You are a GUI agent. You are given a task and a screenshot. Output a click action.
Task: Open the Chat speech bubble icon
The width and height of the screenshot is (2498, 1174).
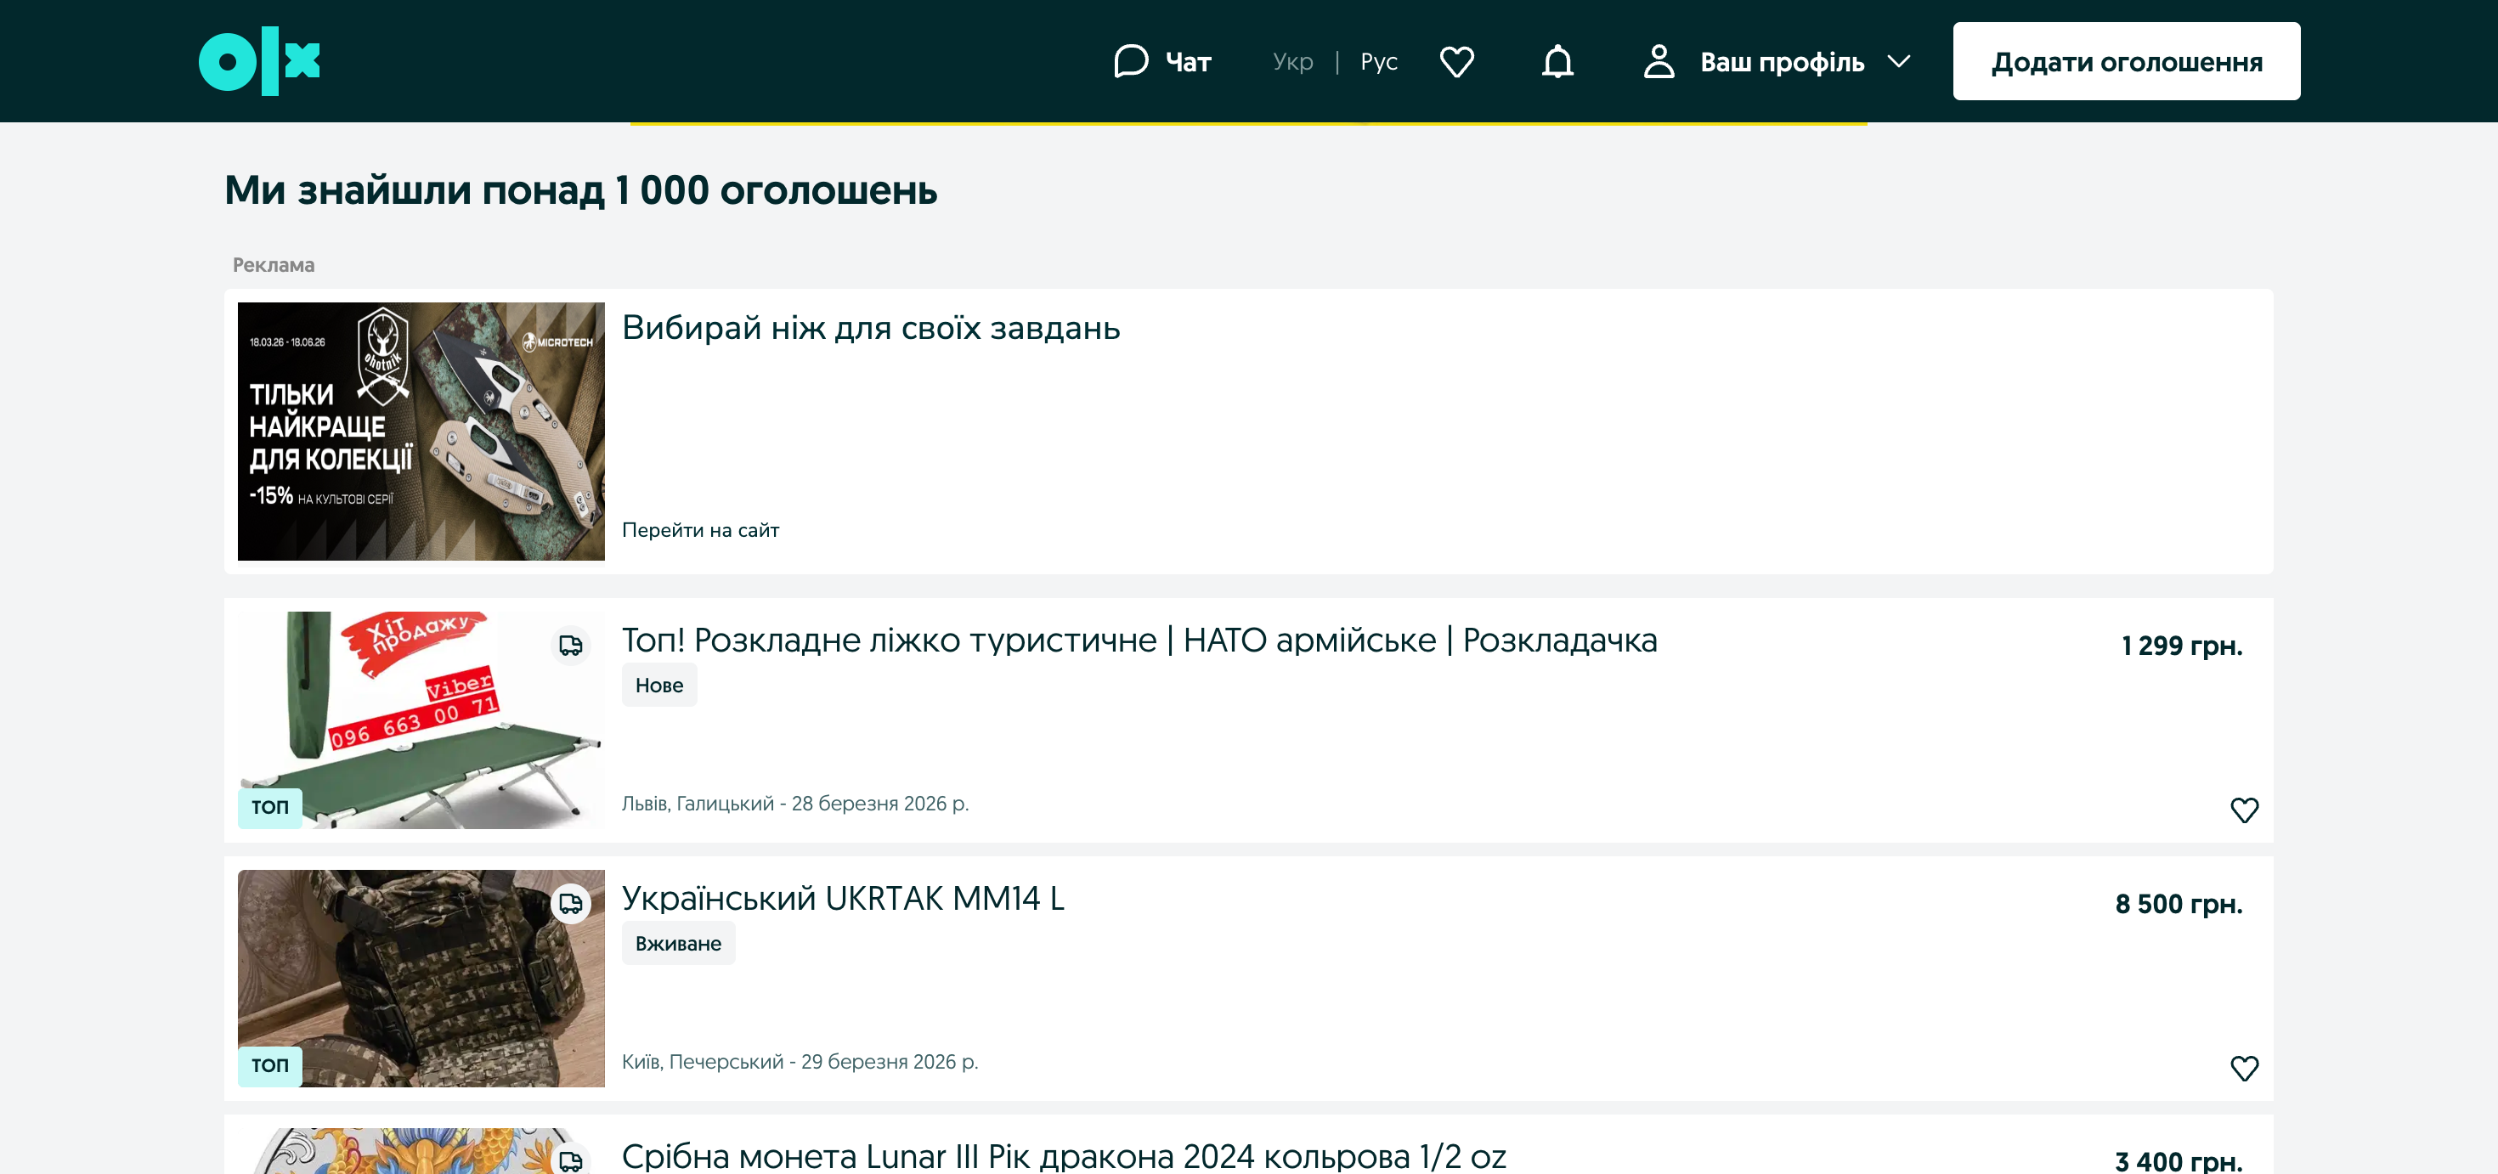(1130, 61)
